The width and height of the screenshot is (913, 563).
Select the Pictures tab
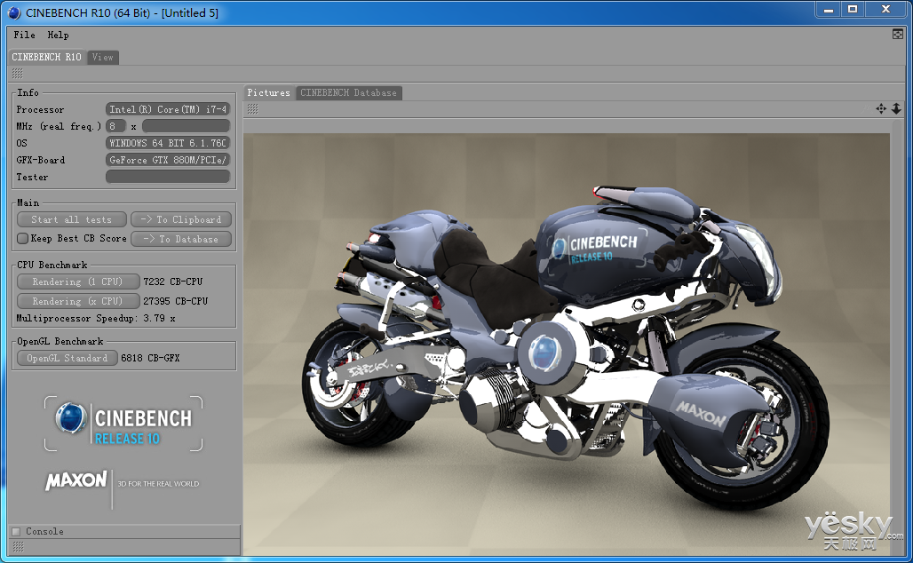click(x=269, y=92)
